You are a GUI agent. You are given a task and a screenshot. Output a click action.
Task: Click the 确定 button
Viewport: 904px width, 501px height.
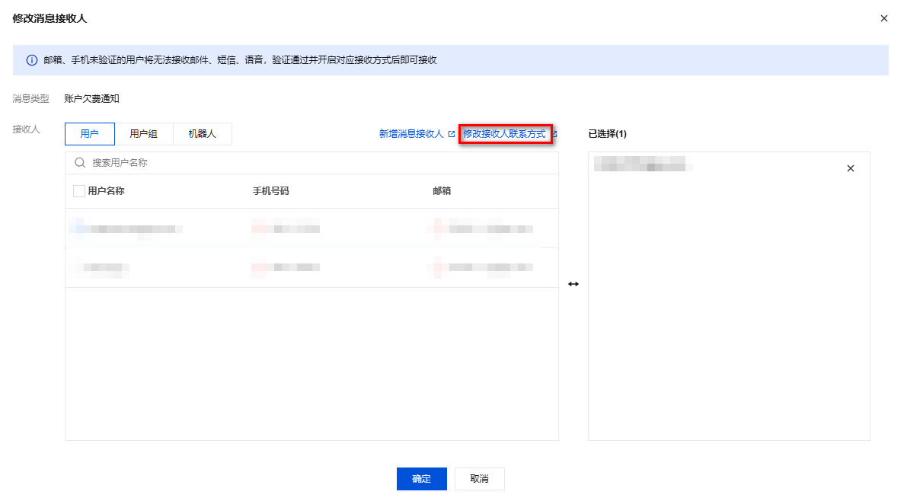[x=421, y=478]
